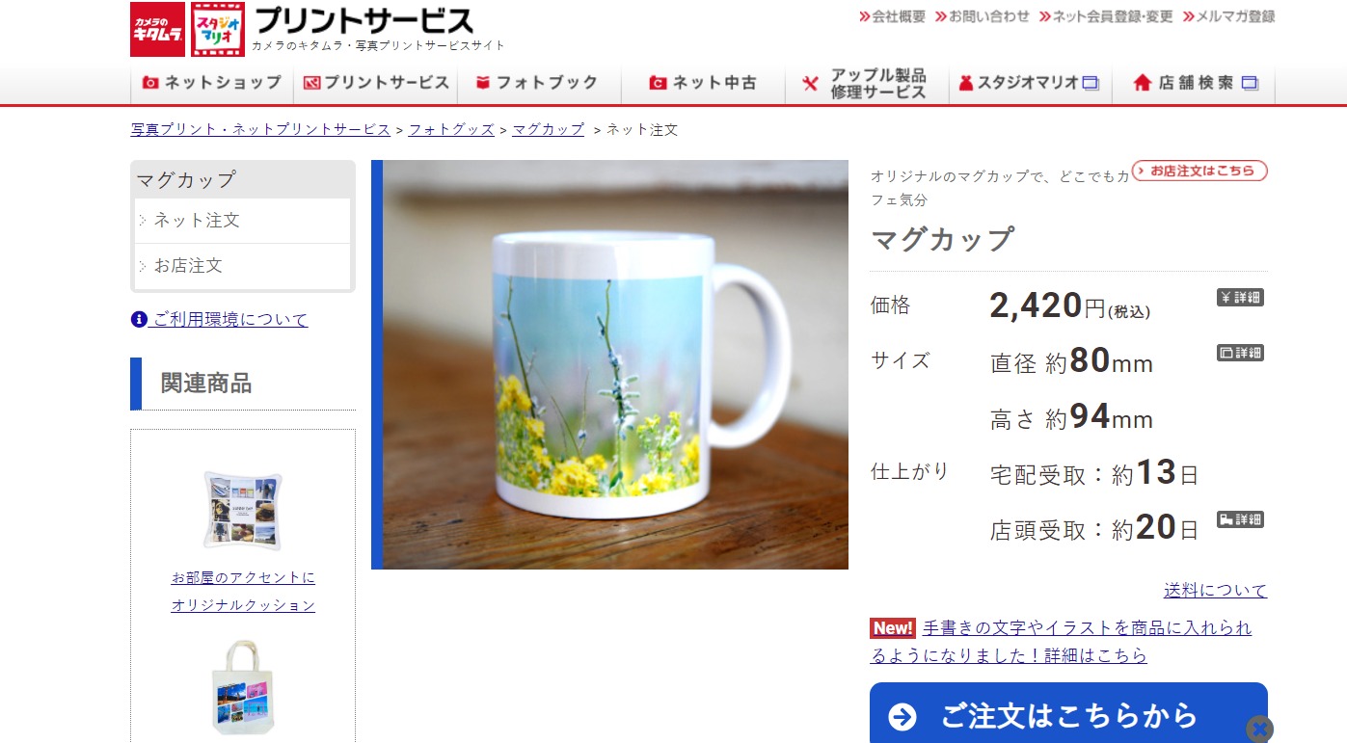Open 店舗検索 in the navigation bar
The width and height of the screenshot is (1347, 743).
coord(1194,83)
